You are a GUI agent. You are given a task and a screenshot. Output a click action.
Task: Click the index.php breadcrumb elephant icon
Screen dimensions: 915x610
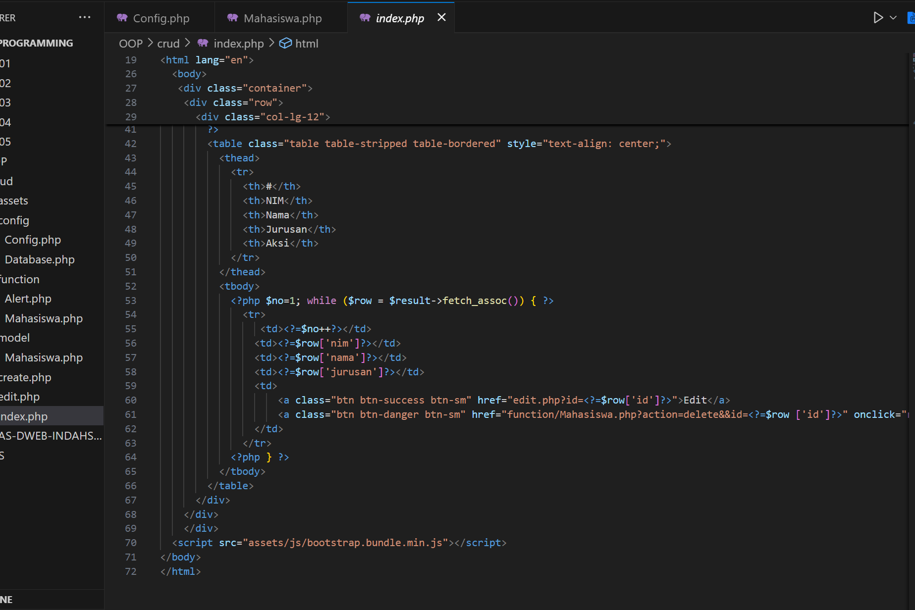pyautogui.click(x=203, y=44)
